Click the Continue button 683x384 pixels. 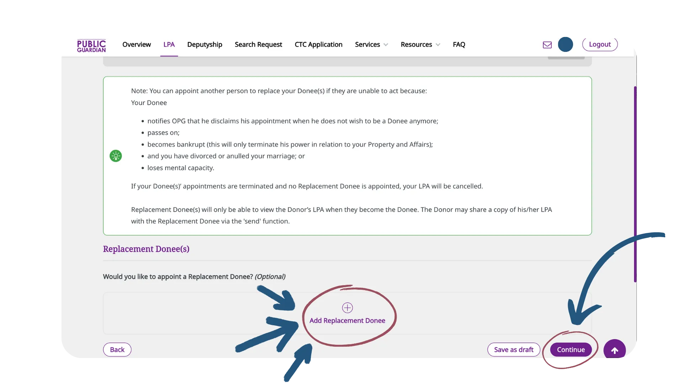571,349
